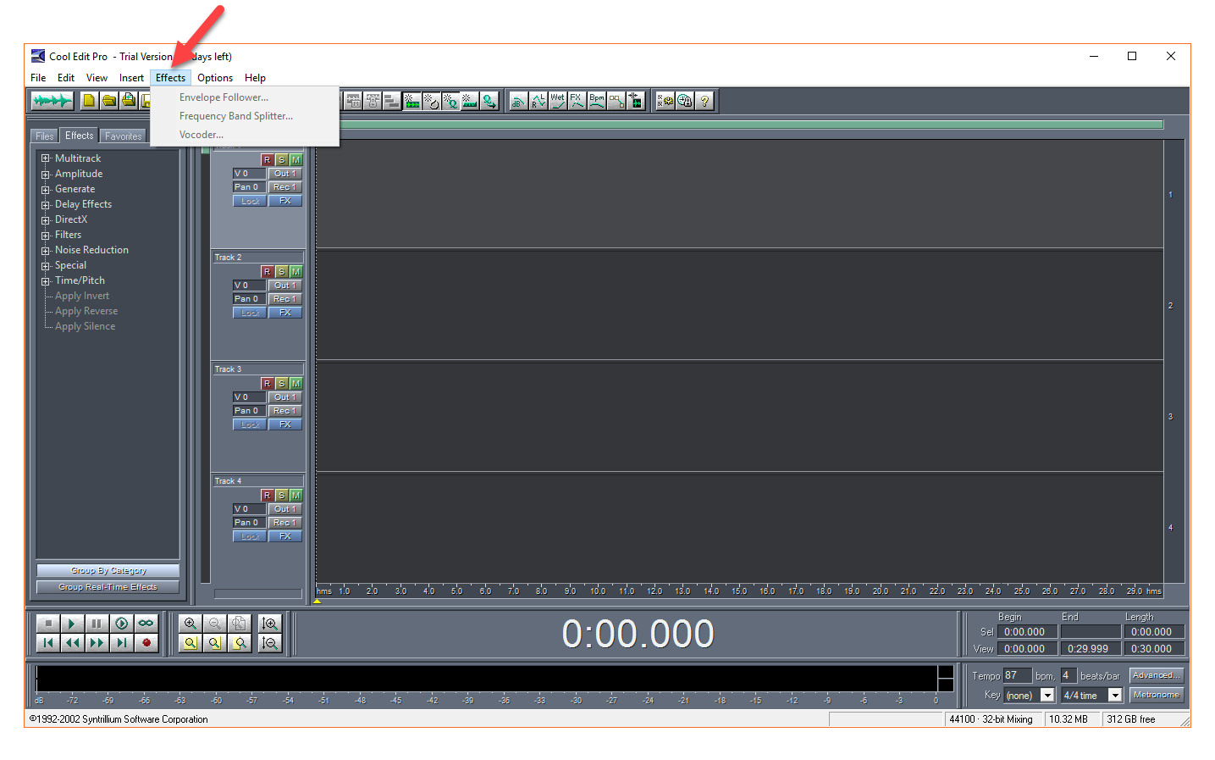
Task: Go to beginning transport button
Action: coord(47,643)
